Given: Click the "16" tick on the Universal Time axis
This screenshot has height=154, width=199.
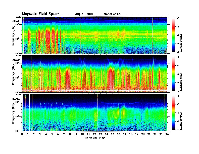Looking at the screenshot, I should (x=119, y=134).
